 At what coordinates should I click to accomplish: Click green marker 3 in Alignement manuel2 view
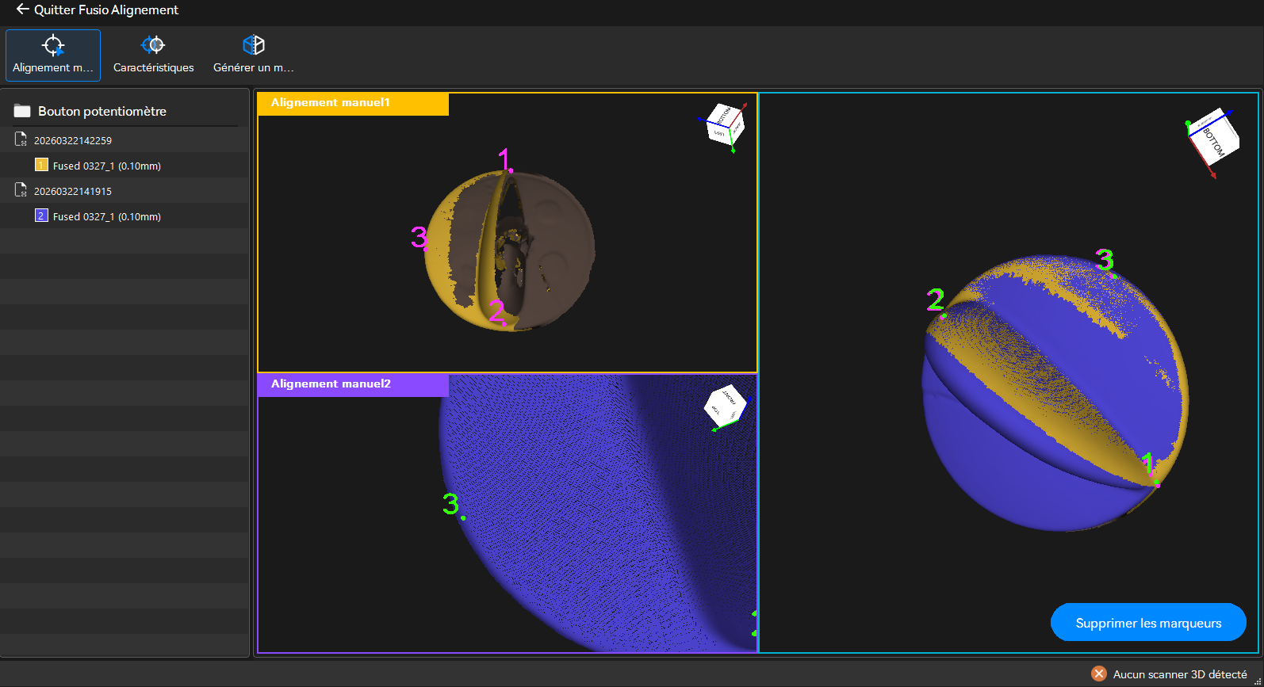(x=463, y=517)
